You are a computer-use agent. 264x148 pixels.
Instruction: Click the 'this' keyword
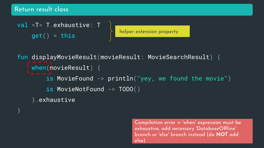click(x=68, y=36)
